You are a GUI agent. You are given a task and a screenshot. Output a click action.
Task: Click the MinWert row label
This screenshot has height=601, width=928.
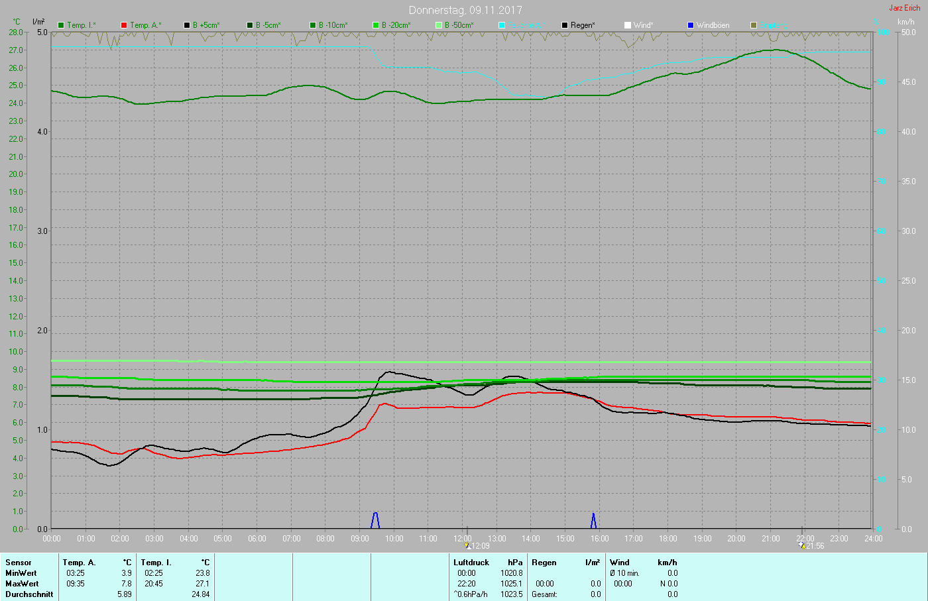tap(21, 573)
